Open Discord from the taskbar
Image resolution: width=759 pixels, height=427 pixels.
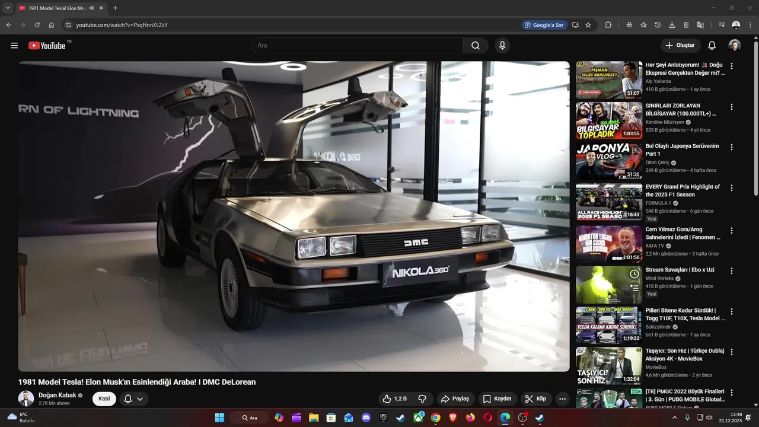(x=366, y=418)
